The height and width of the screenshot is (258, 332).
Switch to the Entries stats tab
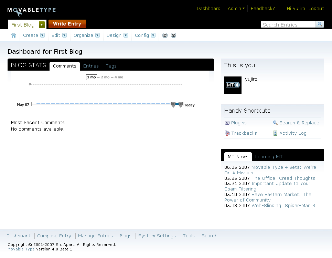click(x=91, y=66)
